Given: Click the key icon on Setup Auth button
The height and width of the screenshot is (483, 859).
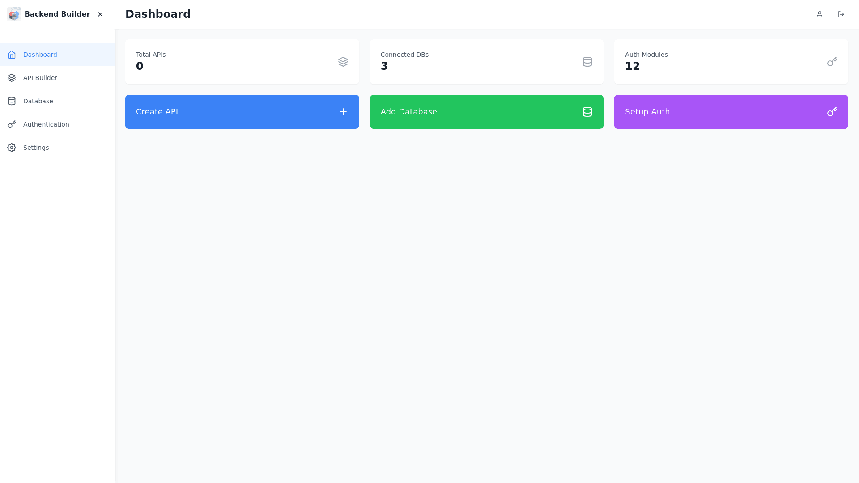Looking at the screenshot, I should (832, 112).
